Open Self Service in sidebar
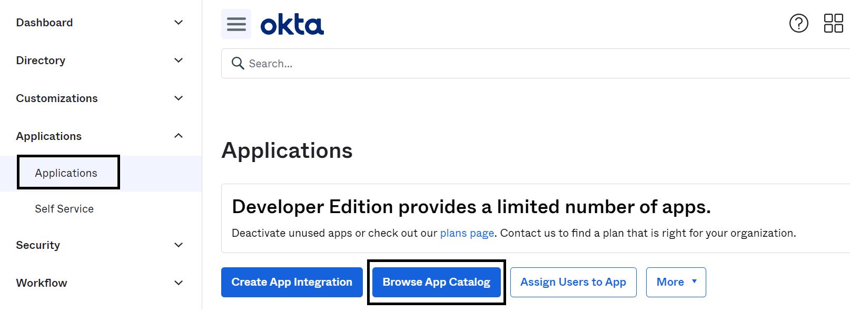Screen dimensions: 850x332 [64, 209]
